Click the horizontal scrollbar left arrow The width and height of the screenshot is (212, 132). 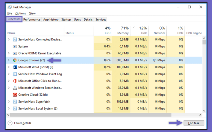point(8,115)
